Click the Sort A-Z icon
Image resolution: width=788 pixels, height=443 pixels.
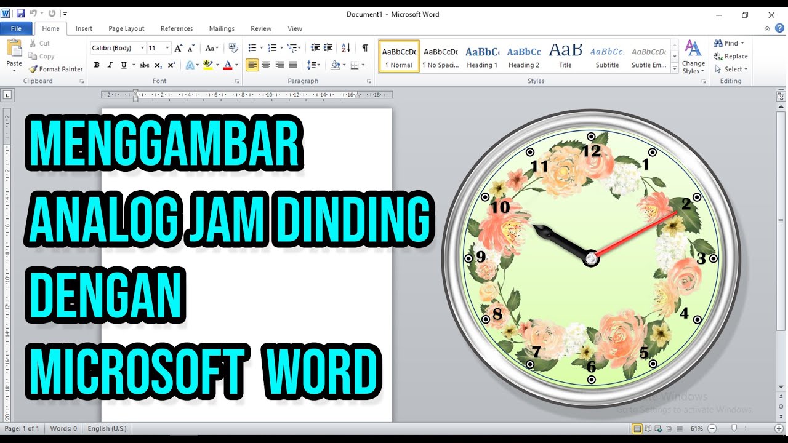click(346, 48)
